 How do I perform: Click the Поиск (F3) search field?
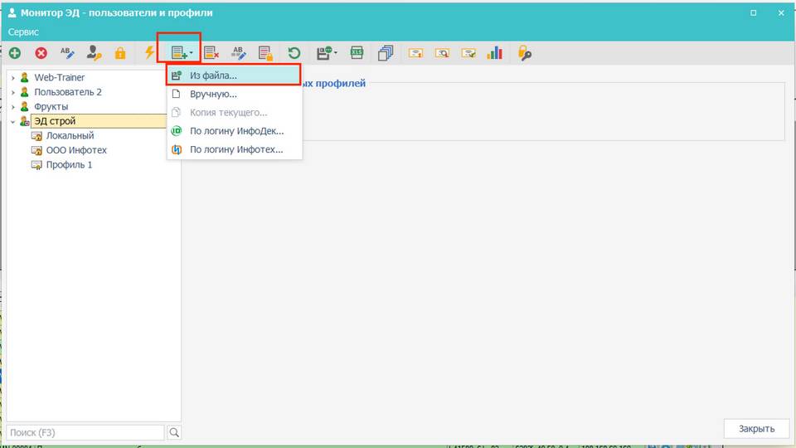(x=85, y=432)
